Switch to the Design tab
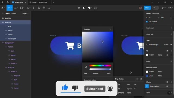This screenshot has width=174, height=98. (x=148, y=13)
